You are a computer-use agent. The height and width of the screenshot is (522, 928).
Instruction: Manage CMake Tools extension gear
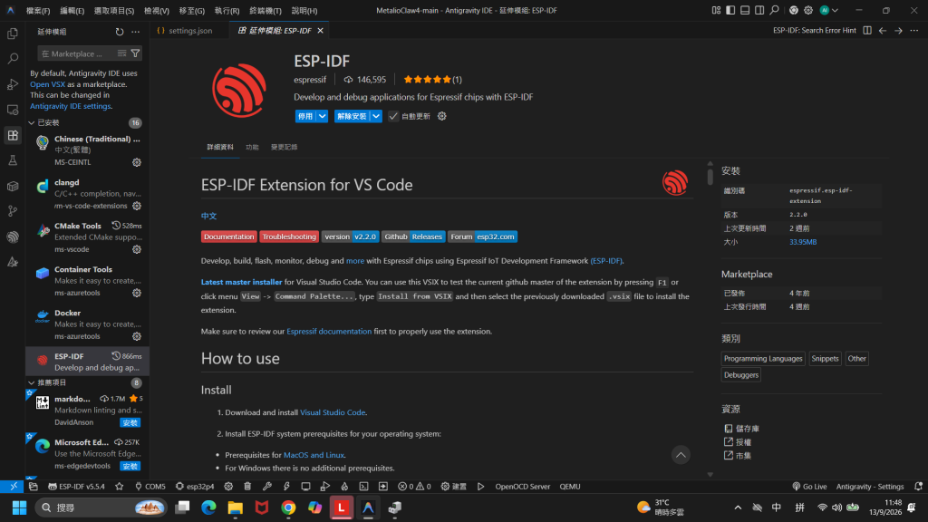137,249
